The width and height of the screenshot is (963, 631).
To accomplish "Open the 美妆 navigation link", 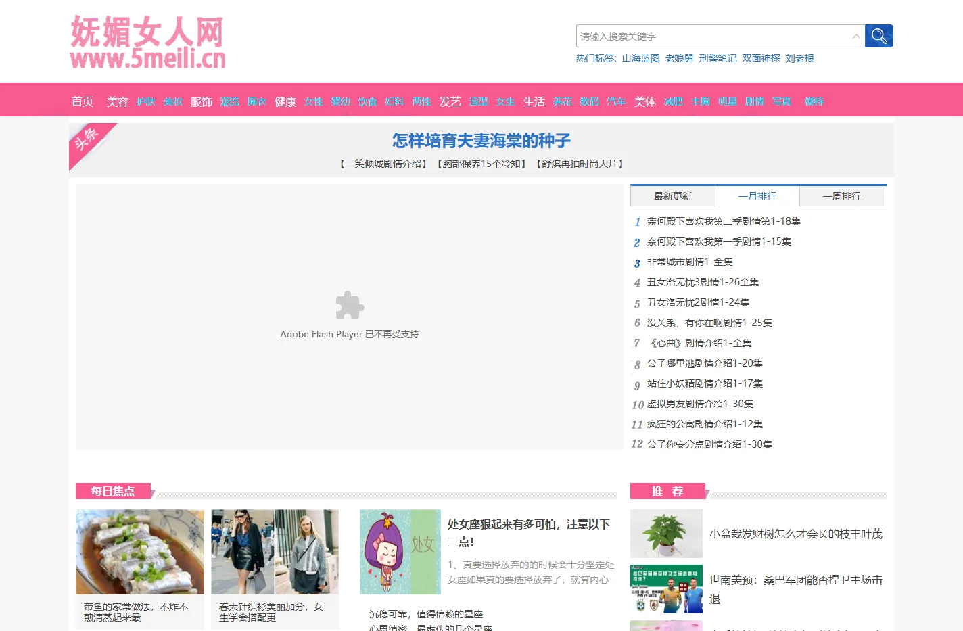I will [x=172, y=101].
